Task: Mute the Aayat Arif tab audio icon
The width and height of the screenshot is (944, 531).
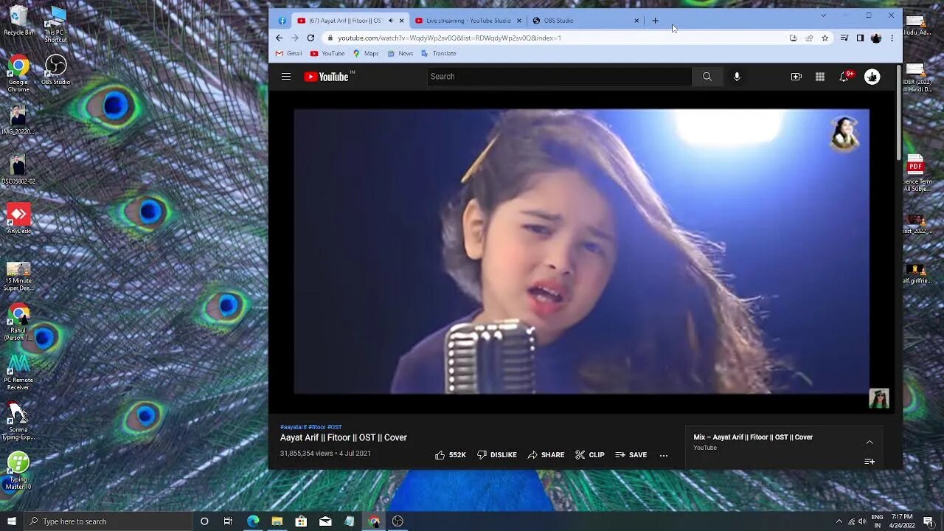Action: pos(391,21)
